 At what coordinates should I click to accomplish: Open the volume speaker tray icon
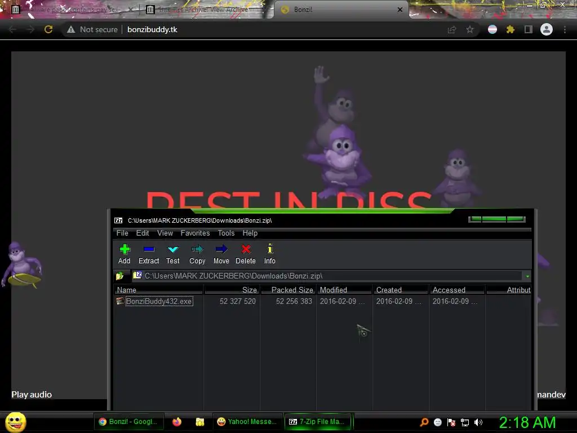point(478,422)
